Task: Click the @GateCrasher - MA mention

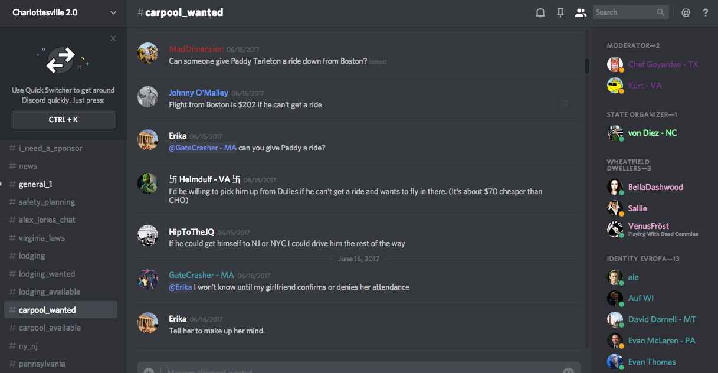Action: [x=202, y=148]
